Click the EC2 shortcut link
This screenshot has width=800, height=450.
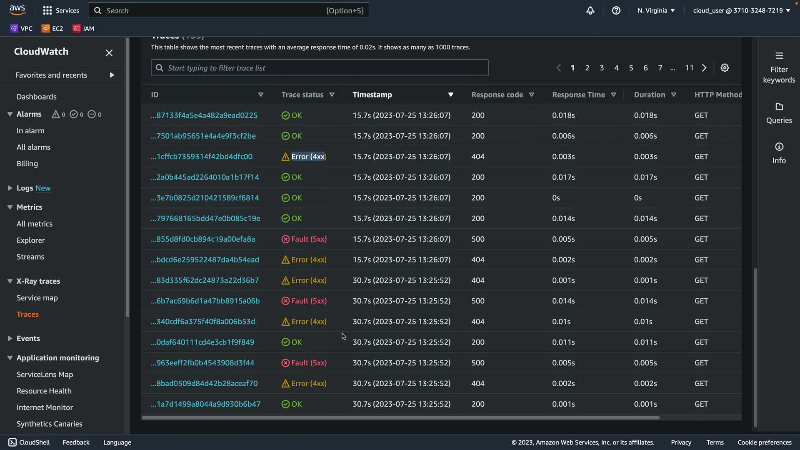click(x=52, y=29)
